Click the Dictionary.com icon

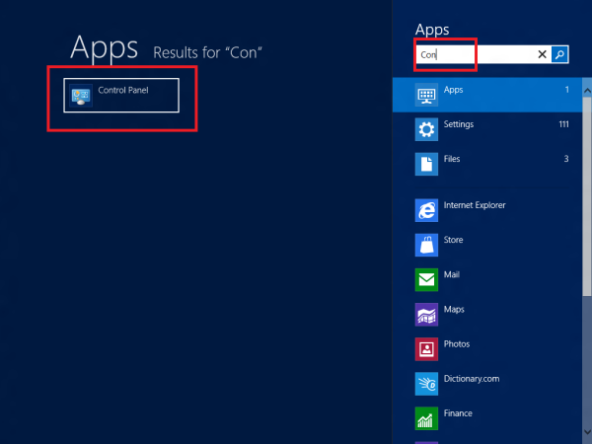pos(426,384)
